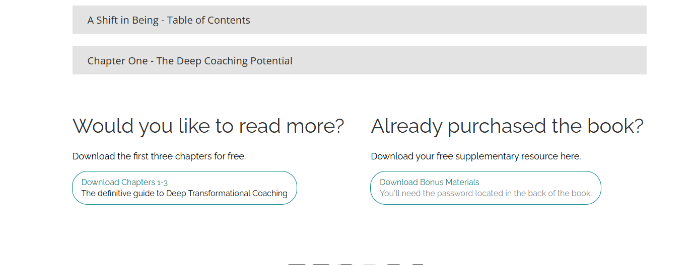Viewport: 696px width, 265px height.
Task: Click the 'Chapter One' words in the accordion title
Action: (x=117, y=61)
